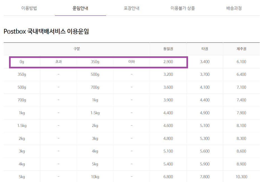Switch to the 포장안내 tab
Screen dimensions: 262x182
tap(132, 8)
